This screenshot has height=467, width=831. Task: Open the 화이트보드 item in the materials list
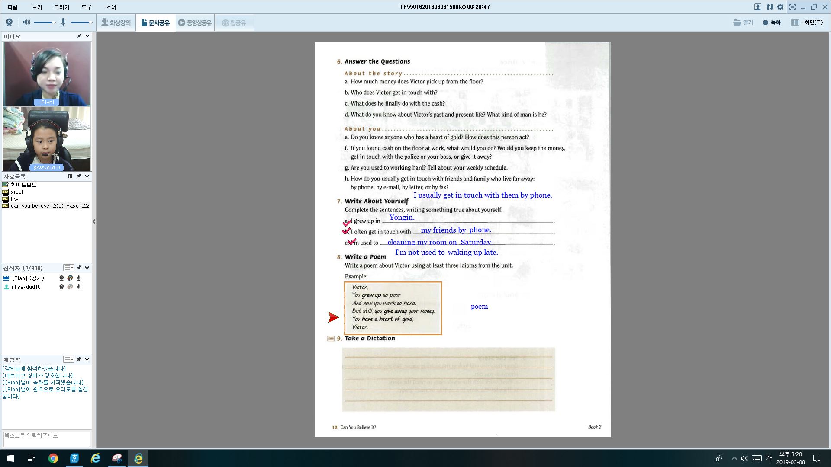pos(23,185)
